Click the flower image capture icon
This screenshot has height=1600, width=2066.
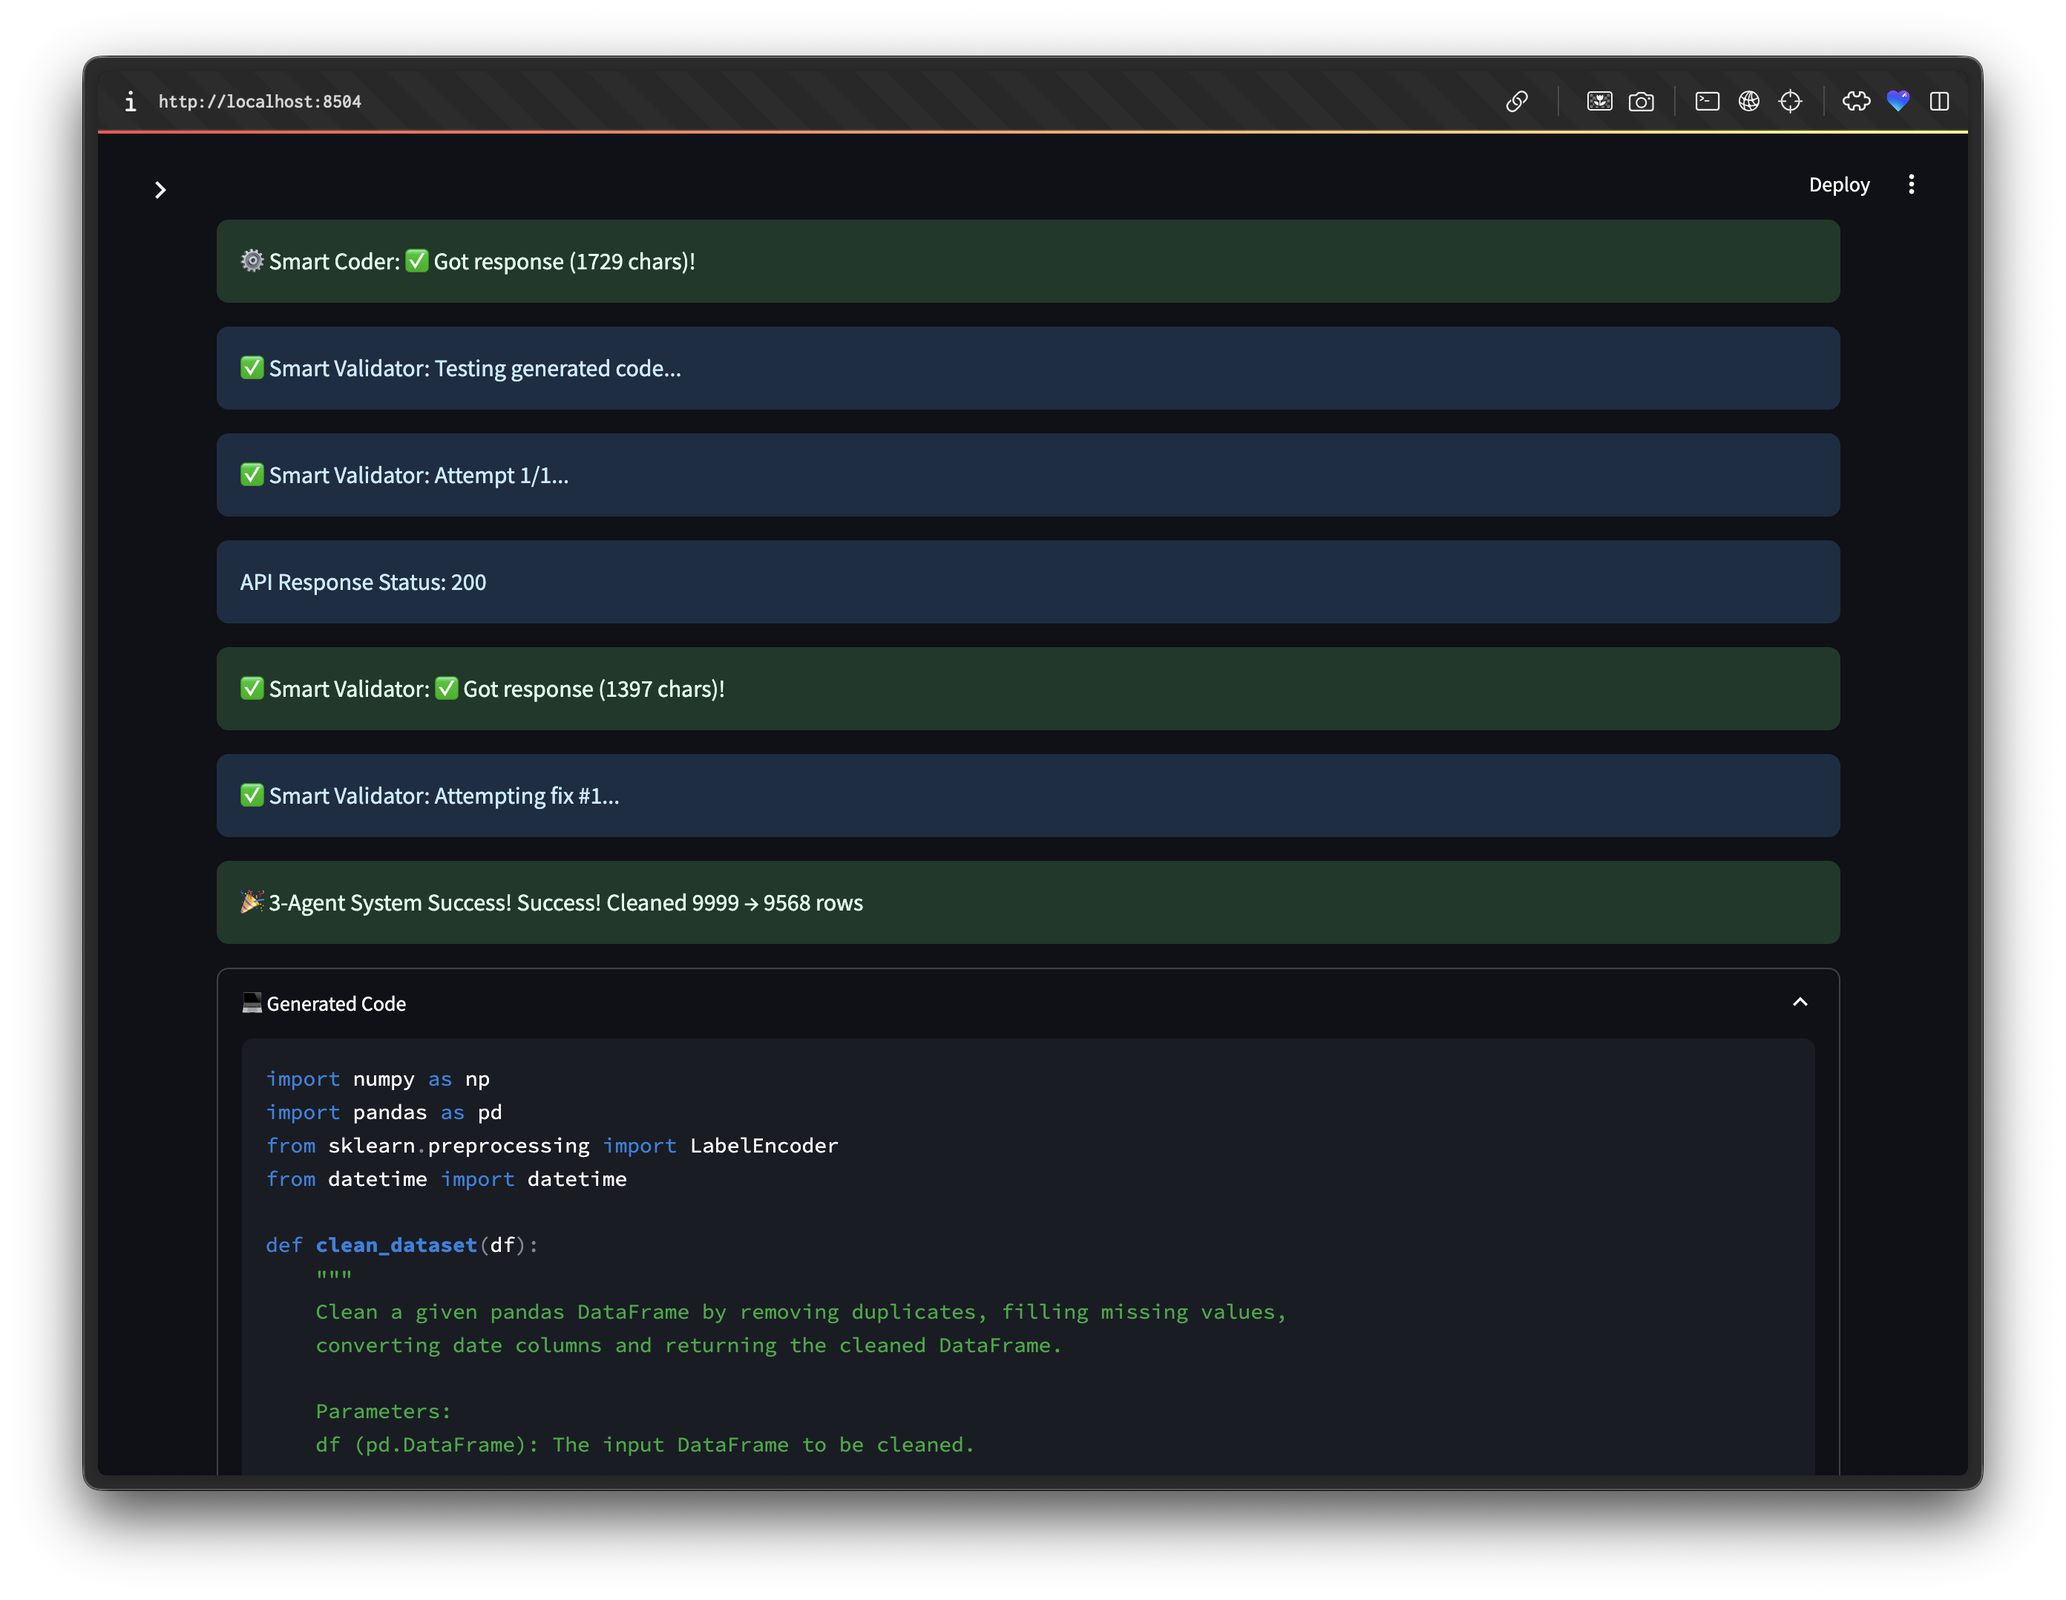[1598, 101]
